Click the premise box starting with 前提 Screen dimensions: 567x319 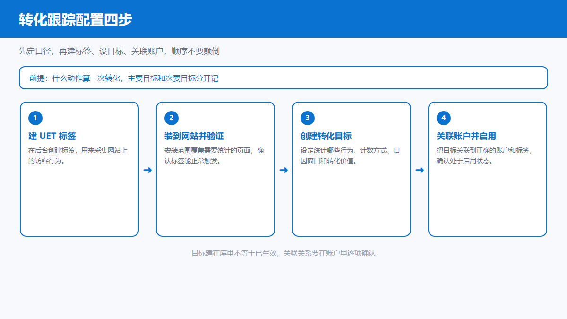click(x=283, y=78)
